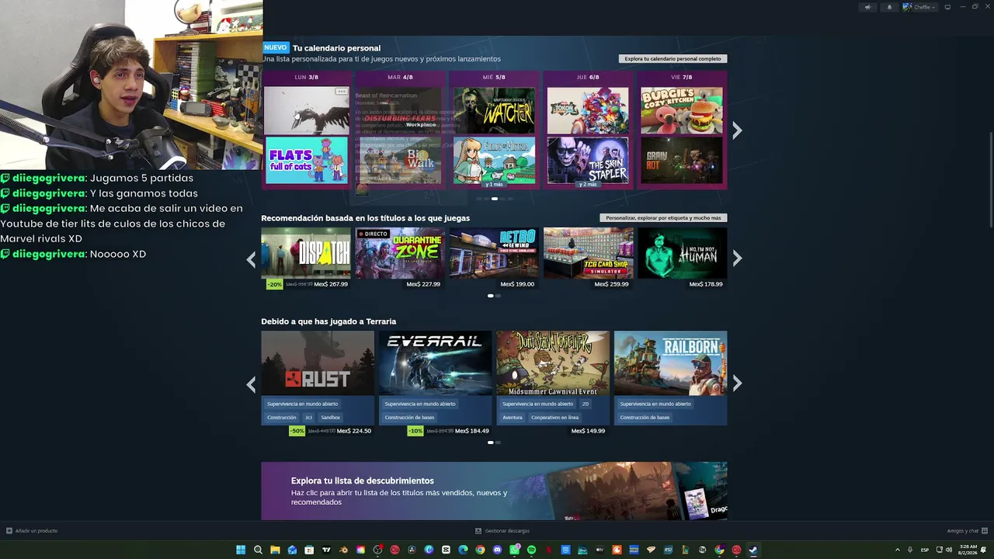Open 'Amigos y chat' panel
Screen dimensions: 994x559
point(967,531)
